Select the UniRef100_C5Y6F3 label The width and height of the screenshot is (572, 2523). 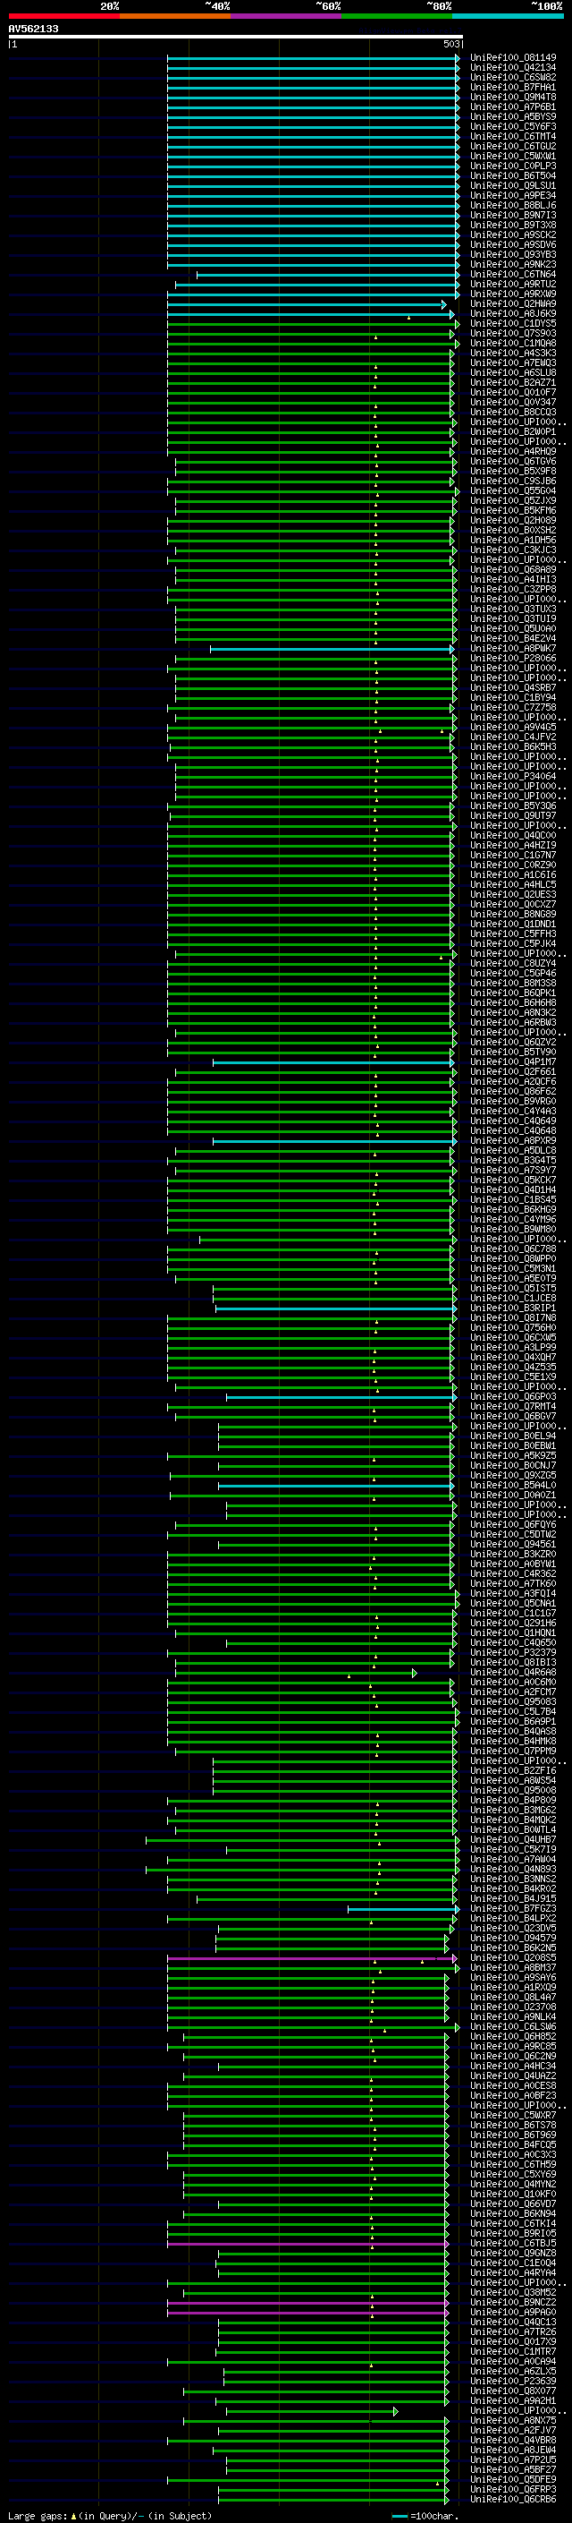coord(513,126)
